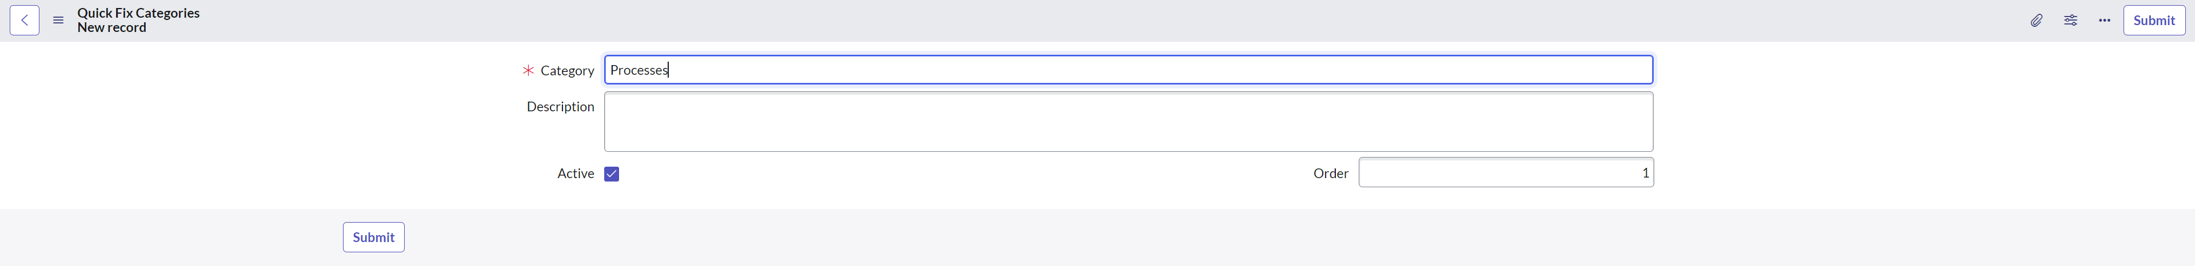
Task: Click the back arrow button
Action: [25, 21]
